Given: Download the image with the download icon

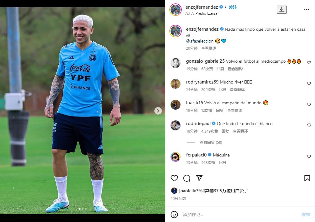Looking at the screenshot, I should click(x=282, y=9).
